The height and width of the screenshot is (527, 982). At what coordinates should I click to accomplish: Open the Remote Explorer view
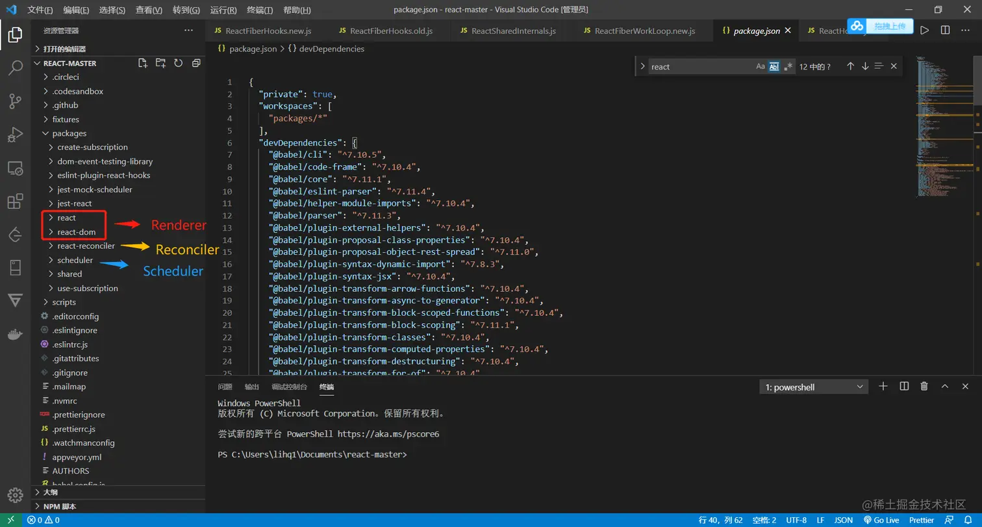coord(15,168)
